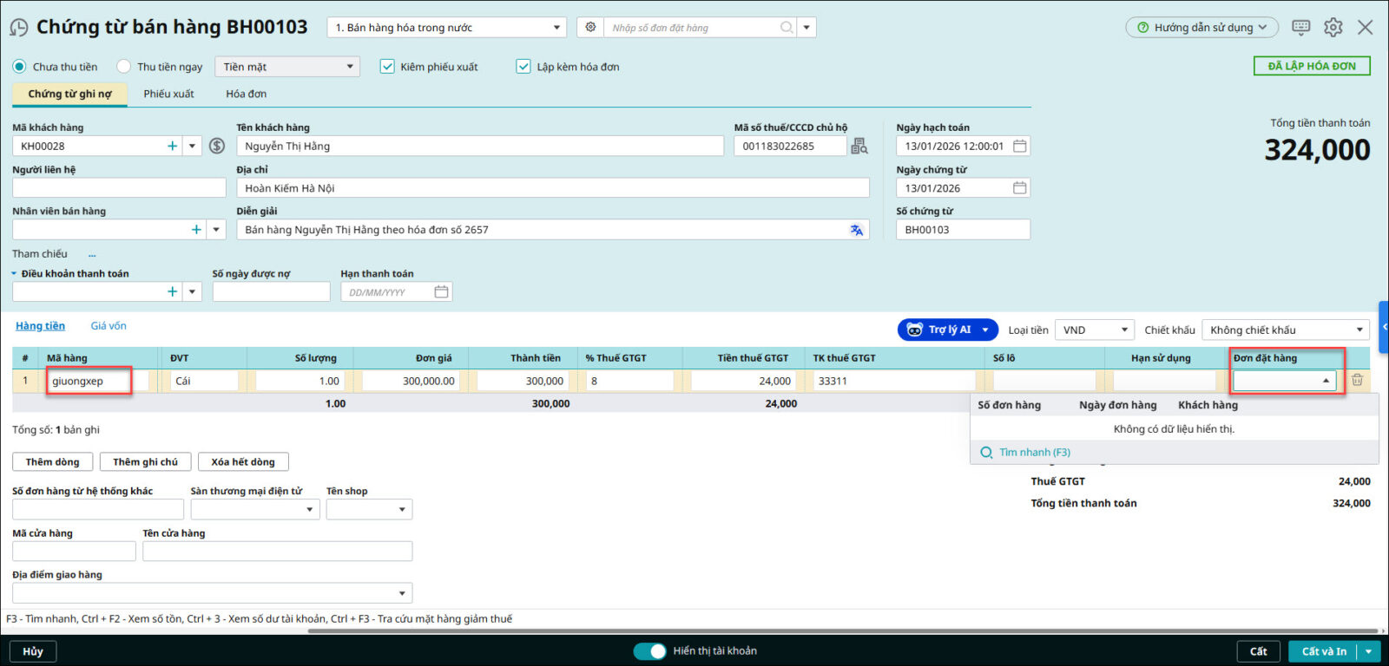
Task: Switch to the Giá vốn tab
Action: click(109, 326)
